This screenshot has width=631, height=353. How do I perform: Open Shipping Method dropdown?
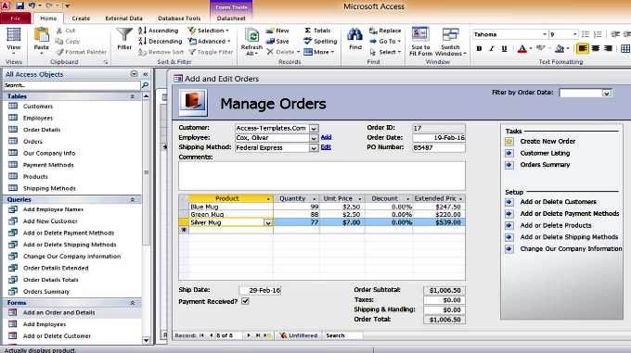click(314, 148)
